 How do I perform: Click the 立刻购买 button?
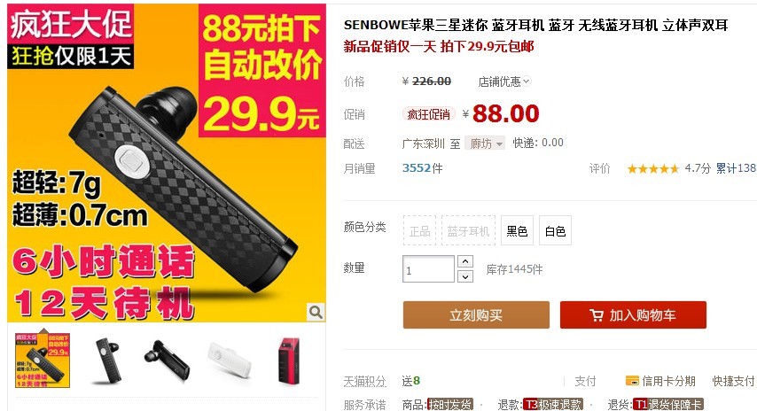tap(477, 315)
